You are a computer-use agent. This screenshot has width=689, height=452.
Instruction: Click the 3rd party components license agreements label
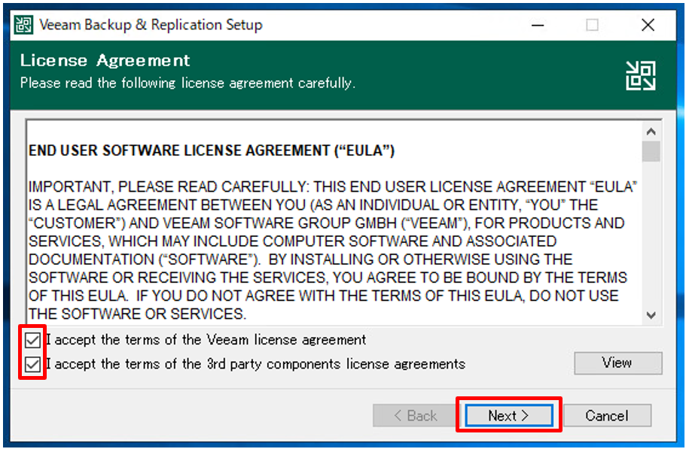click(255, 364)
